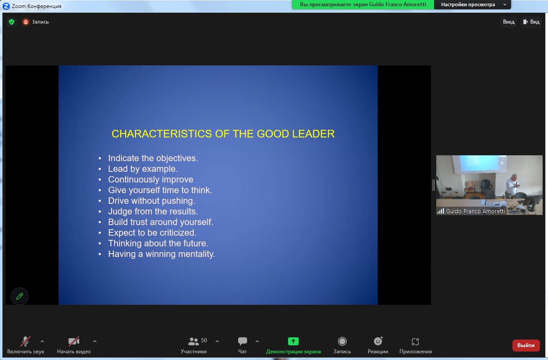Expand audio options arrow beside Включить звук
This screenshot has width=548, height=360.
click(x=42, y=341)
